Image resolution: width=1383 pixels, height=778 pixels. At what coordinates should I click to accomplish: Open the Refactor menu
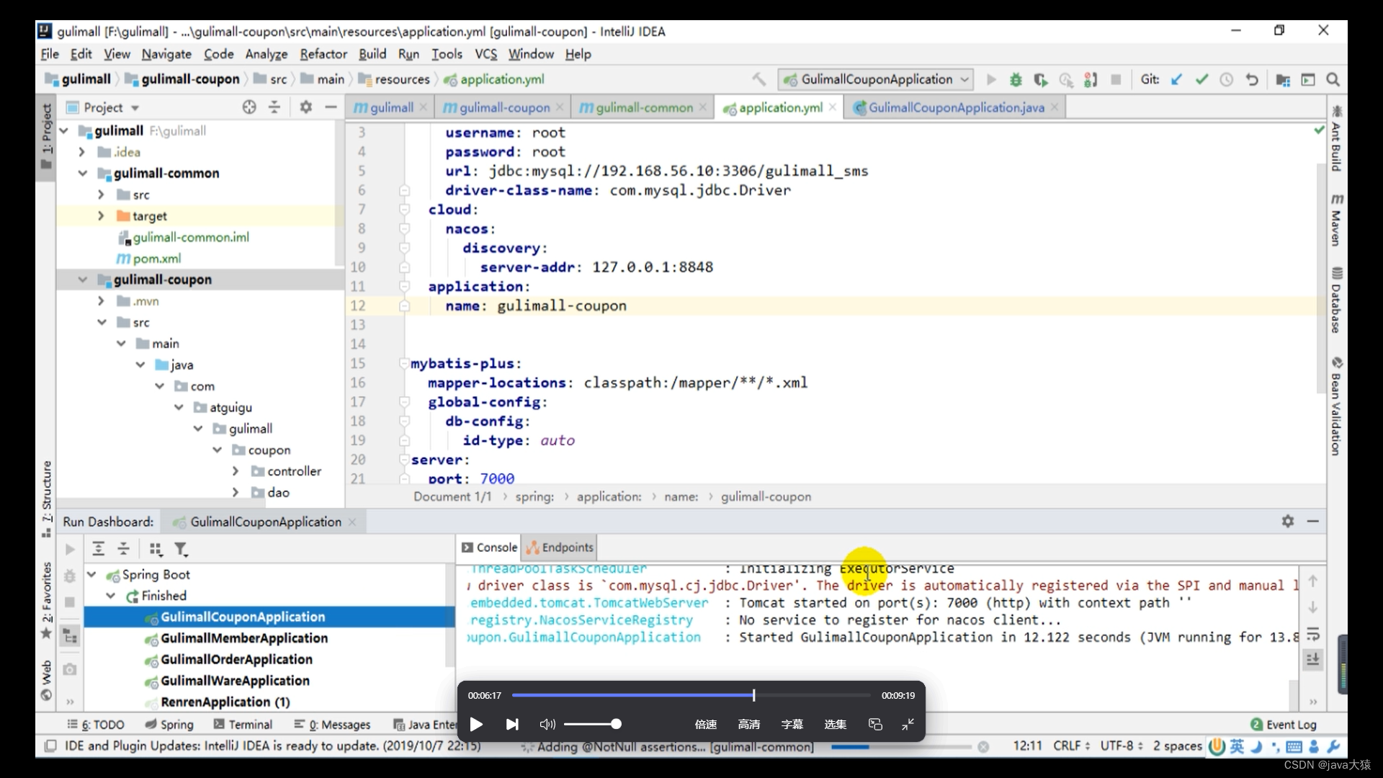323,54
